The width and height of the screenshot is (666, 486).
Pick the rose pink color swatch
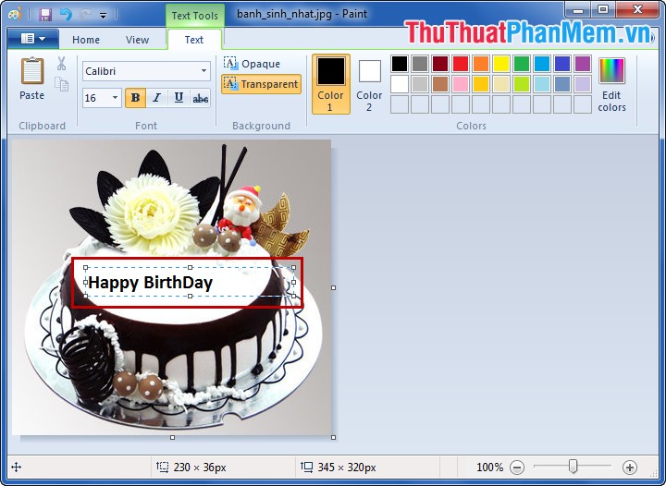(461, 84)
